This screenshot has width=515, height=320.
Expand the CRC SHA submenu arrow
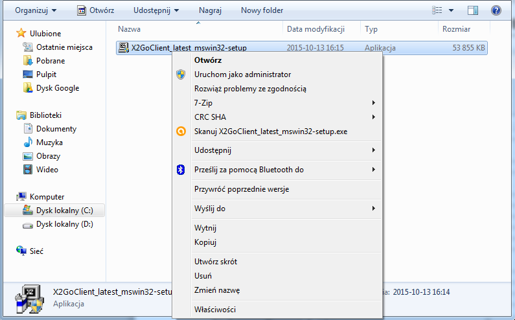[x=373, y=117]
